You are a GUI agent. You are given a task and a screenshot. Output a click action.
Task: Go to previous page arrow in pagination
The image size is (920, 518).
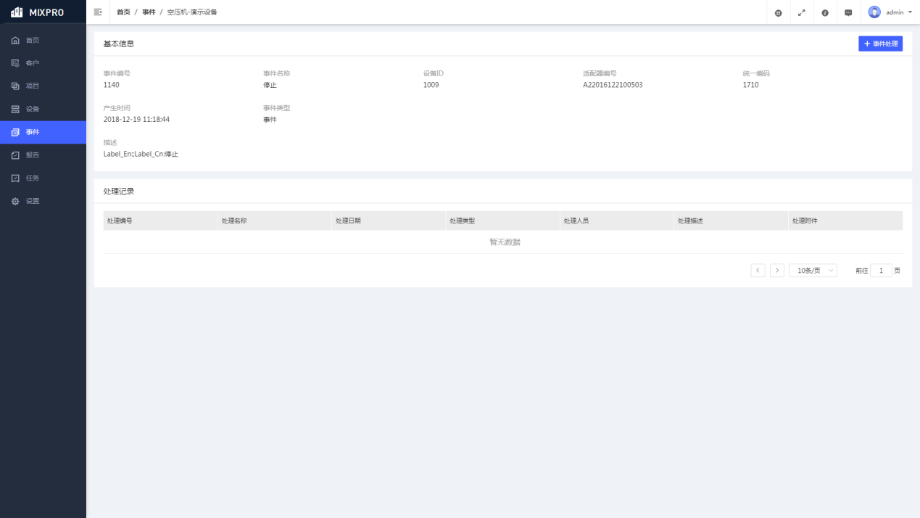758,271
